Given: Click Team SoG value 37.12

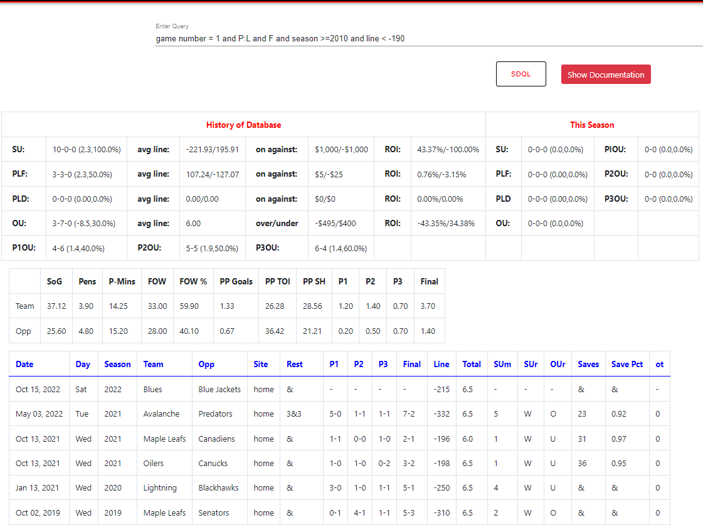Looking at the screenshot, I should click(56, 306).
